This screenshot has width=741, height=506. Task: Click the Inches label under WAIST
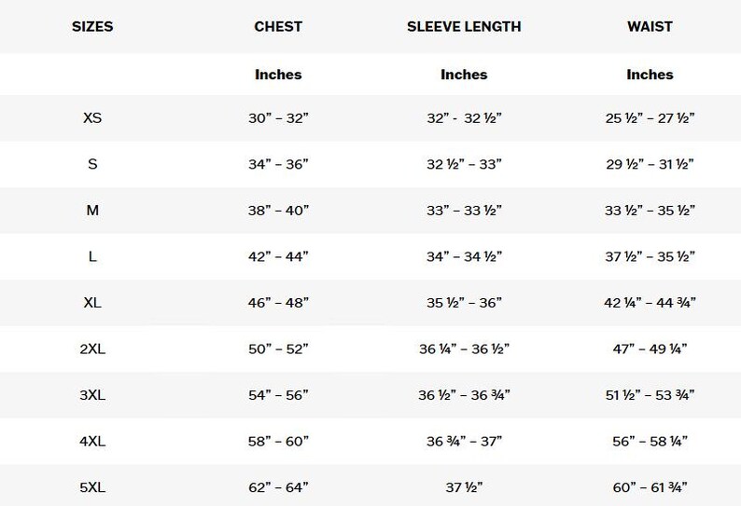650,75
